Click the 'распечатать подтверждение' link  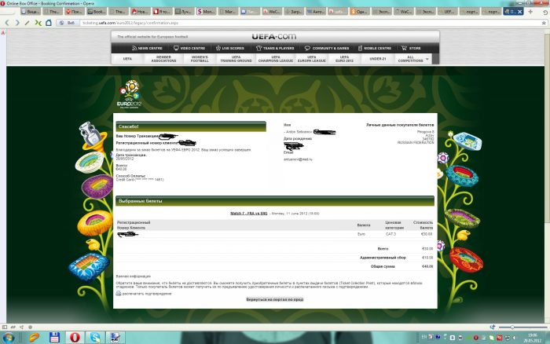(147, 294)
